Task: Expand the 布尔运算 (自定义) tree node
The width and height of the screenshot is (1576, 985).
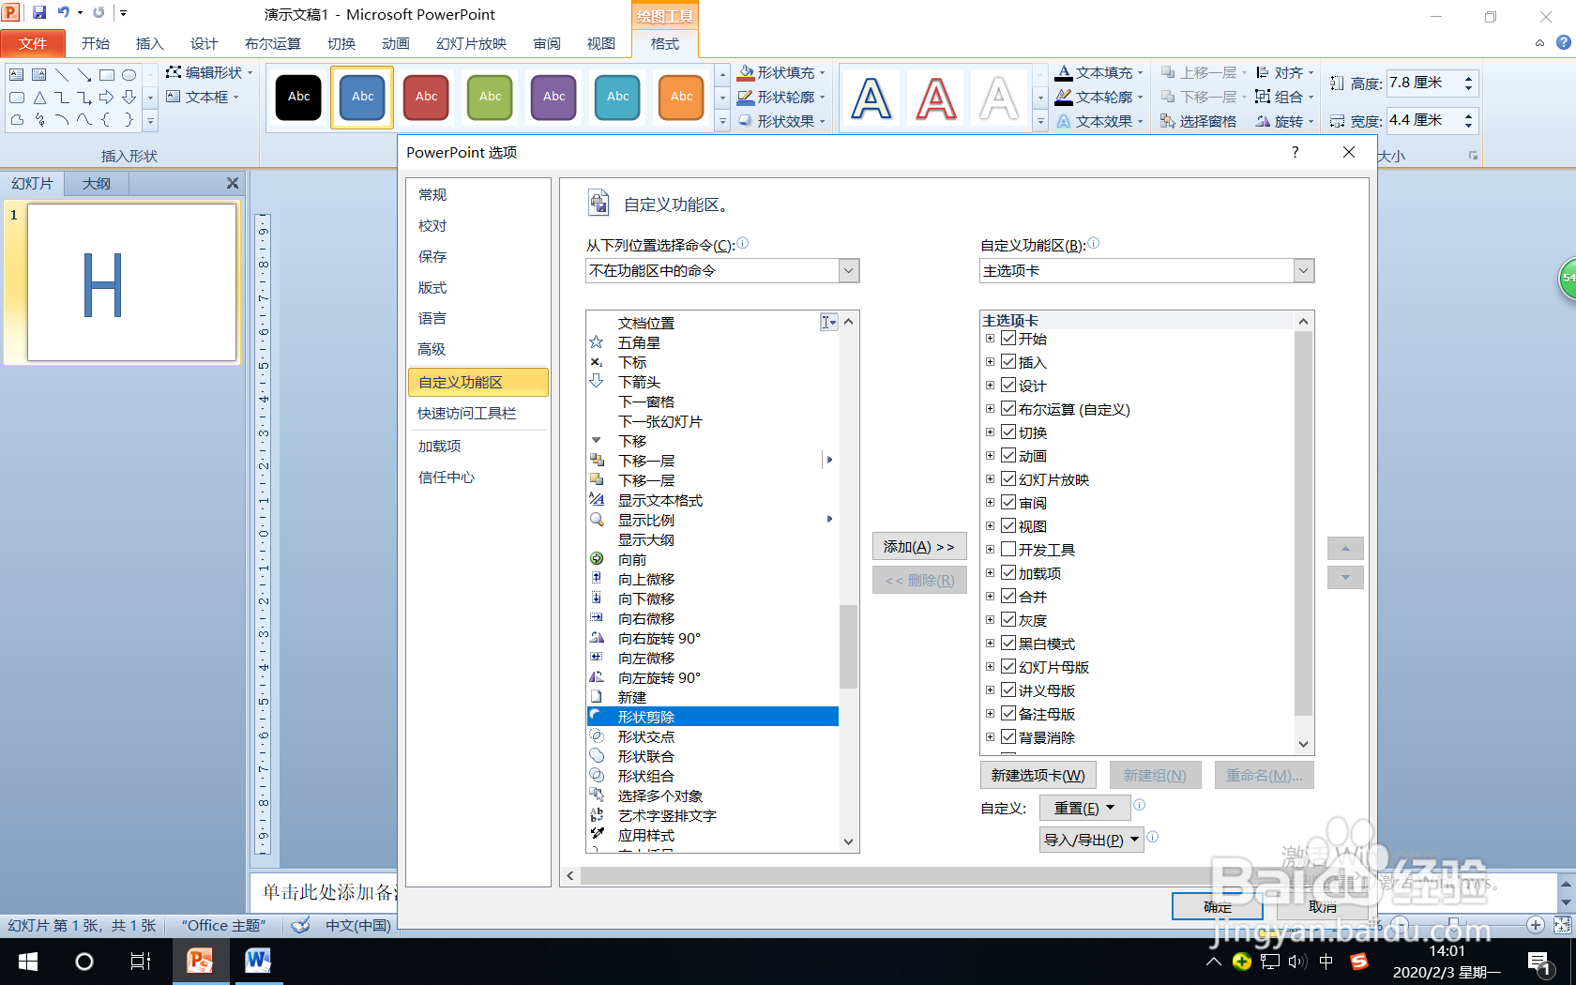Action: (991, 409)
